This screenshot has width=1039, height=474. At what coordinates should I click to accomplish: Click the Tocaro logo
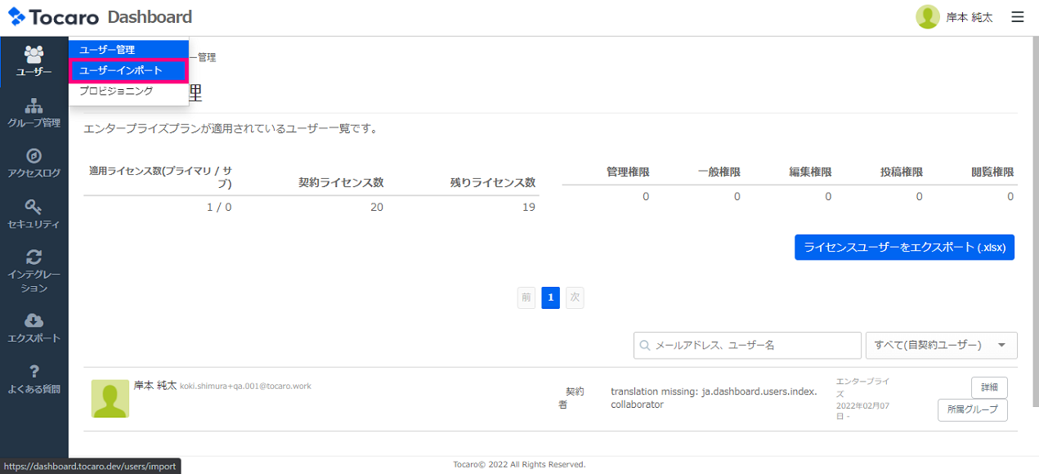(x=54, y=17)
